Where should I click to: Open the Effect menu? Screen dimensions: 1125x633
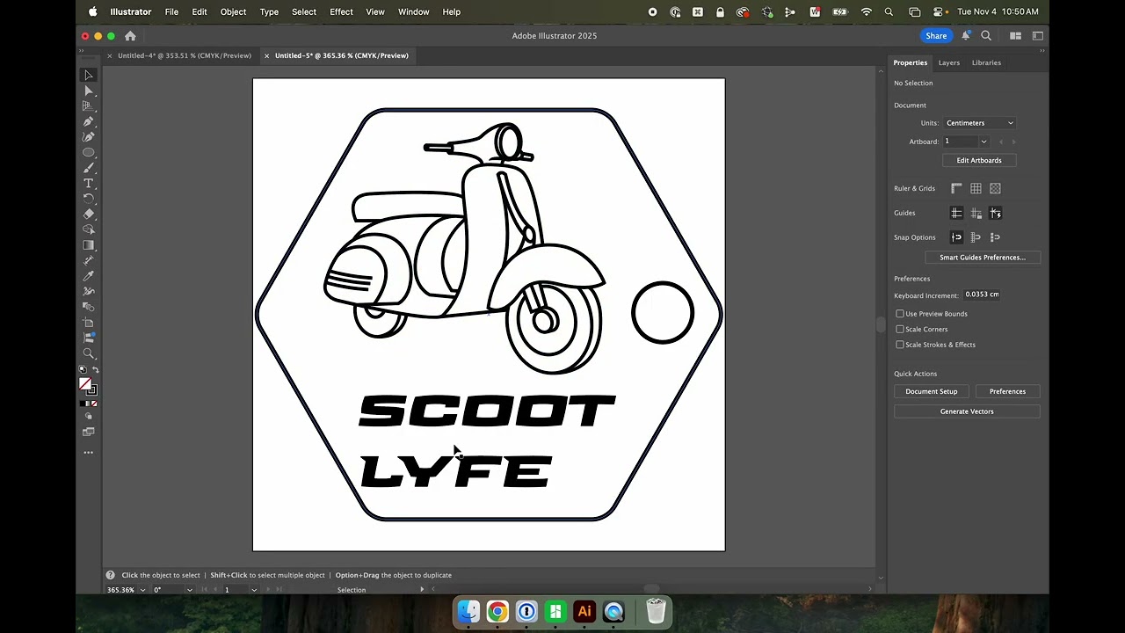(341, 11)
